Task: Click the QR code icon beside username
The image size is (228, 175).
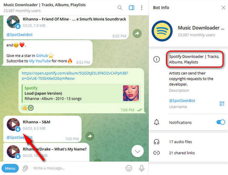Action: click(222, 103)
